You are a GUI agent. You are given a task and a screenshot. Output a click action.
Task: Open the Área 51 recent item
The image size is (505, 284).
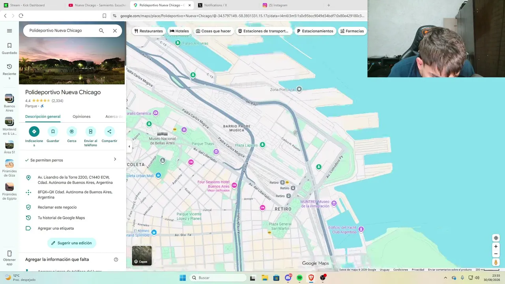pyautogui.click(x=9, y=147)
